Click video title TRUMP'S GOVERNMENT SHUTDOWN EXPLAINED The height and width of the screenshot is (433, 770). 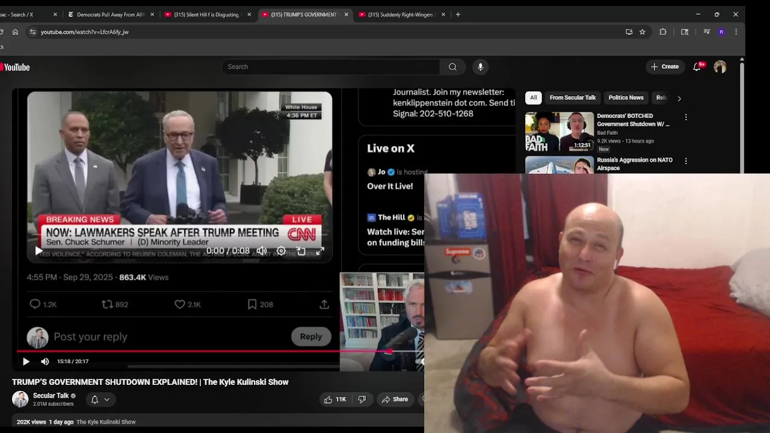tap(150, 382)
